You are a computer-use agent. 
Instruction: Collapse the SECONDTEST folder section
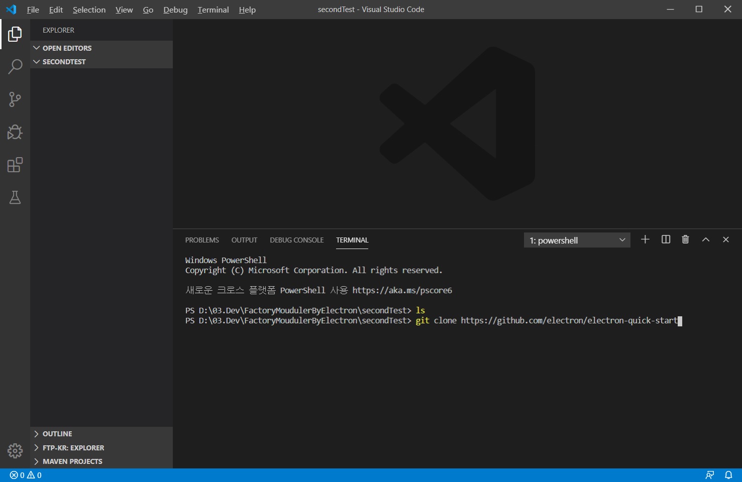pos(101,62)
